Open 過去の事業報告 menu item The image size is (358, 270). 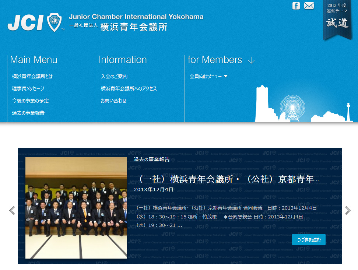(x=28, y=113)
